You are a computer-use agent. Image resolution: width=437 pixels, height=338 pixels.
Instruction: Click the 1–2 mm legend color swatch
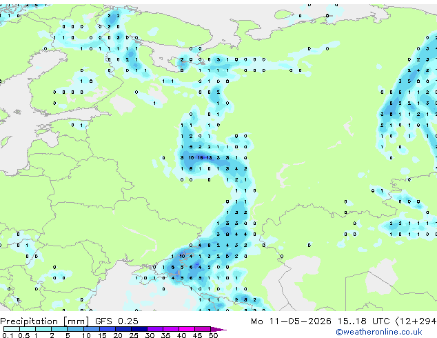tap(43, 329)
